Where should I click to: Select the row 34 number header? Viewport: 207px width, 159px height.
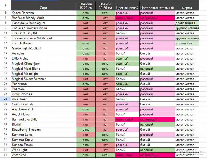point(6,155)
